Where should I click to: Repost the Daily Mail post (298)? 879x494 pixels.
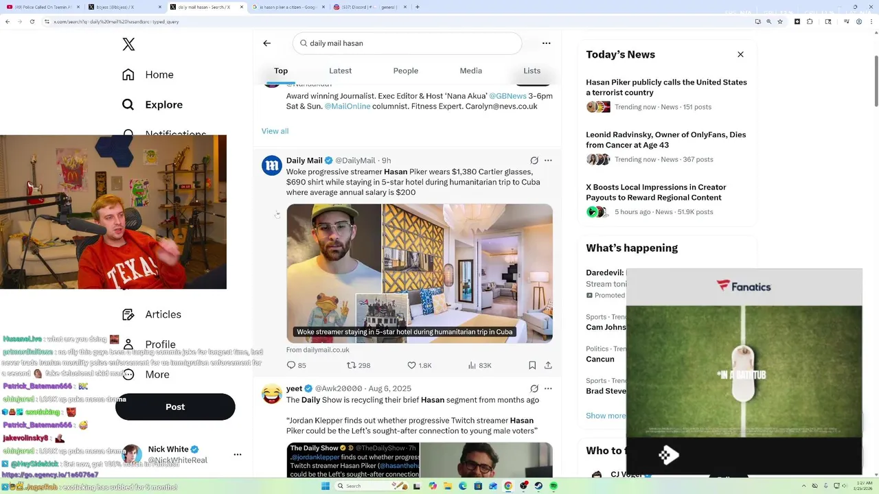pos(358,366)
